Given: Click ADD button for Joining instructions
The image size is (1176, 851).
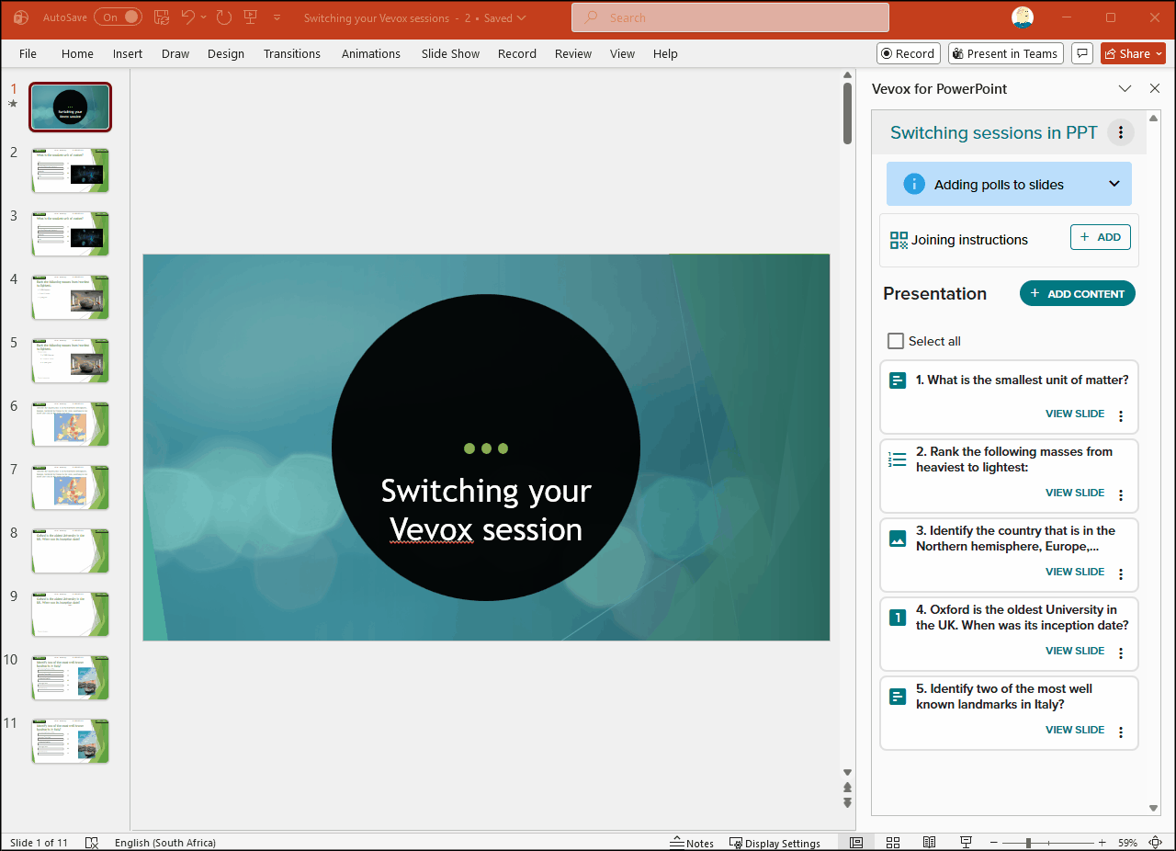Looking at the screenshot, I should [1101, 237].
